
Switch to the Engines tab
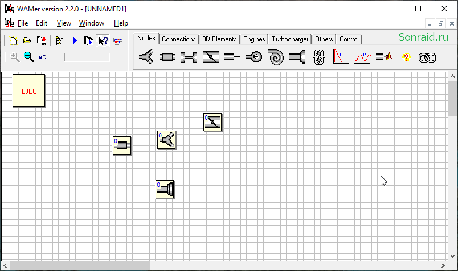coord(254,39)
